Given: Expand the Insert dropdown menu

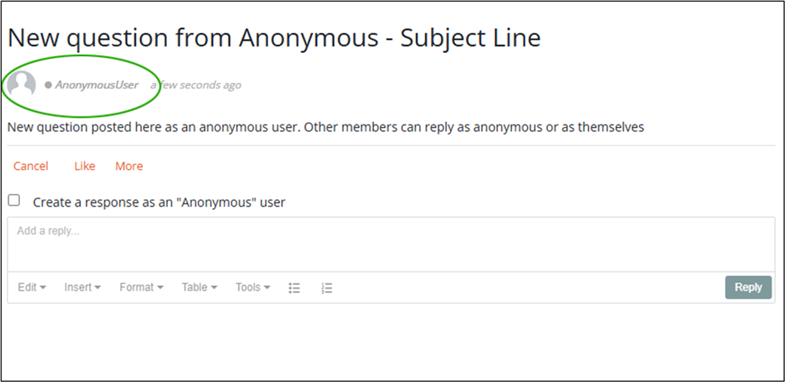Looking at the screenshot, I should (x=82, y=287).
